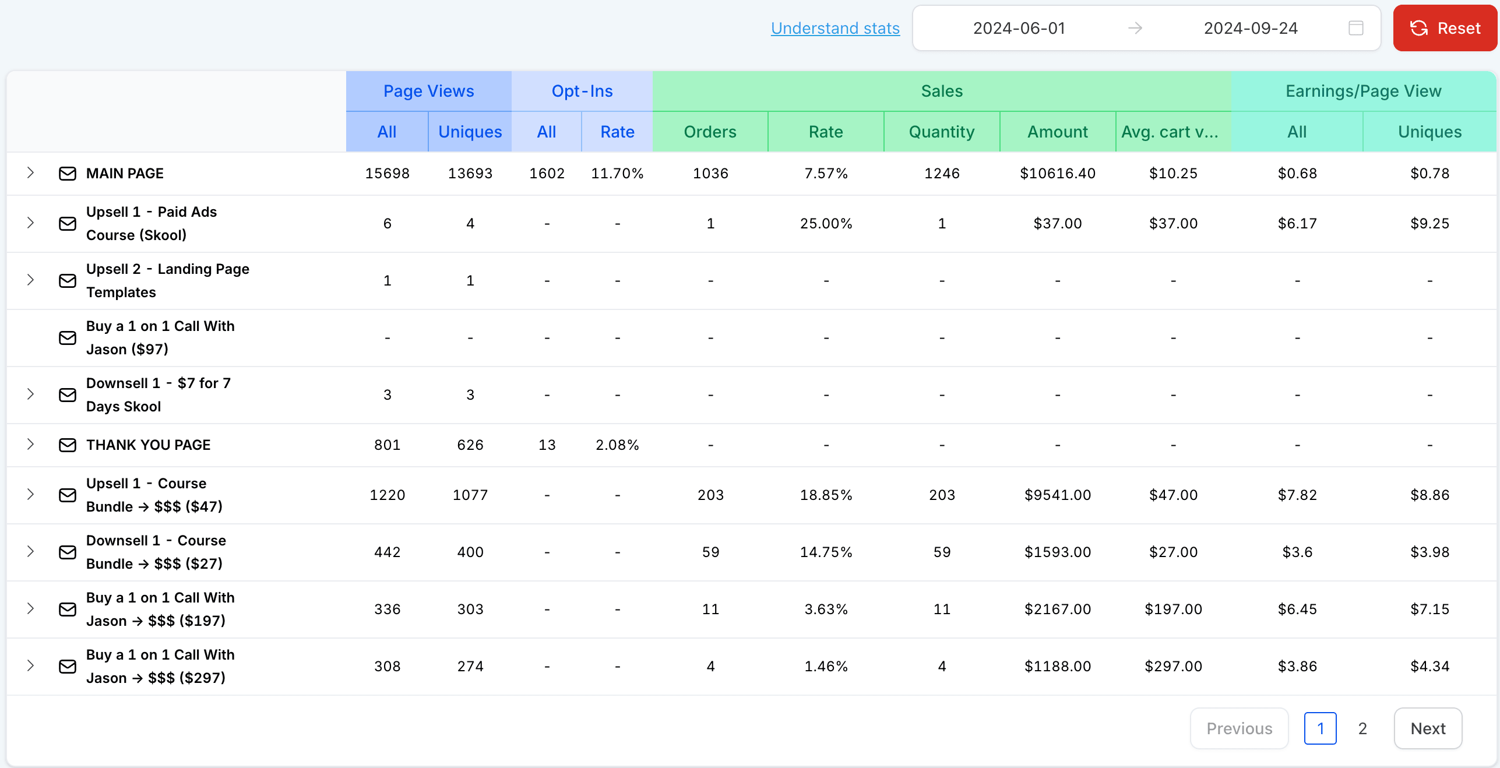Click the Next pagination button
Screen dimensions: 1500x768
click(1427, 728)
